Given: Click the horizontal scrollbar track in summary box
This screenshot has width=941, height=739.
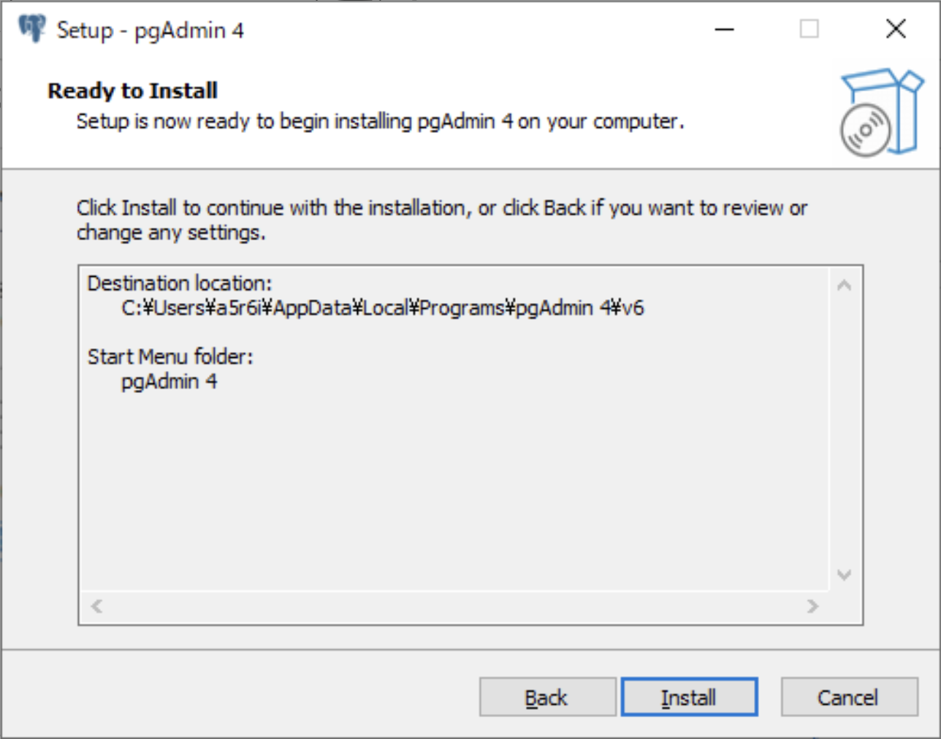Looking at the screenshot, I should point(454,606).
